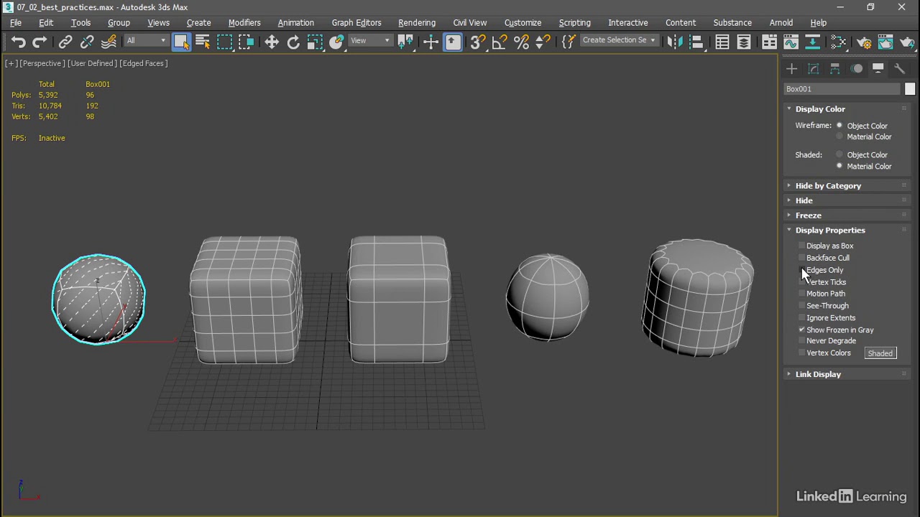Expand the Link Display rollout

tap(847, 374)
